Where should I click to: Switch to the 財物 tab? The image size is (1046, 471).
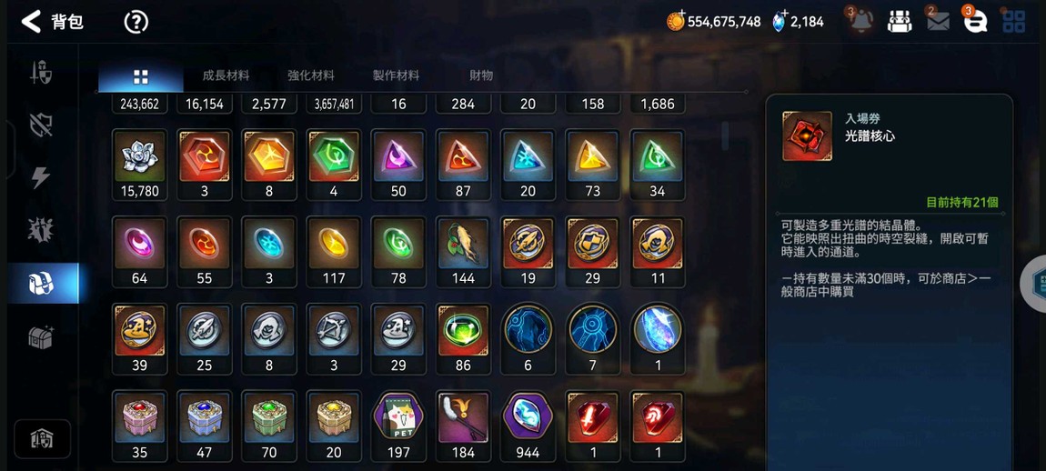tap(481, 75)
